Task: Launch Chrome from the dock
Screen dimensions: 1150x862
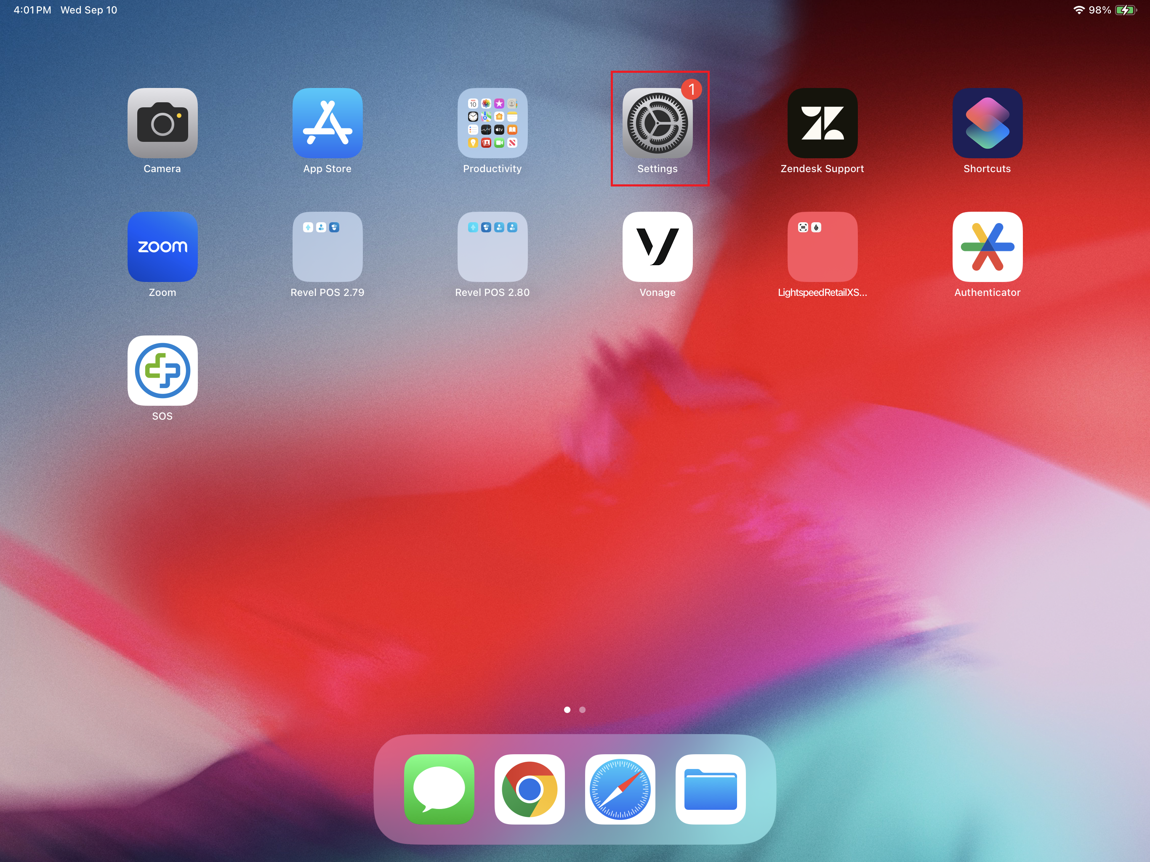Action: [530, 789]
